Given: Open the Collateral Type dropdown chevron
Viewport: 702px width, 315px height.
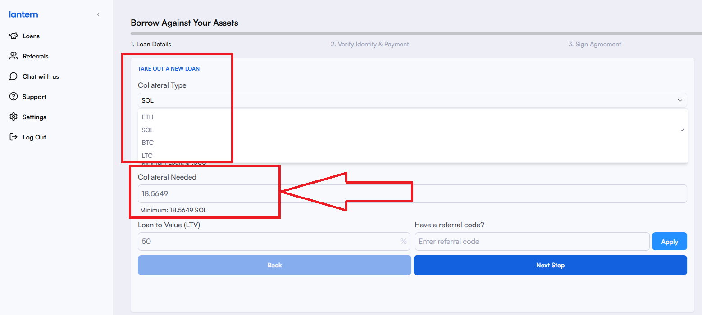Looking at the screenshot, I should (680, 100).
